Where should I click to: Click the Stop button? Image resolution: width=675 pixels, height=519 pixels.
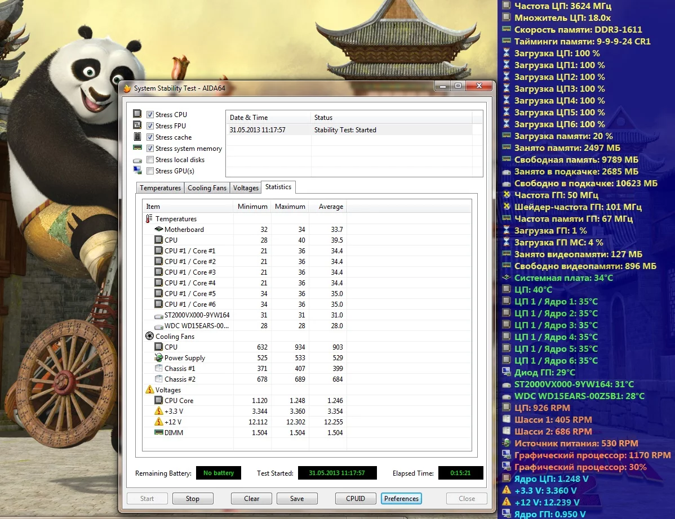[193, 498]
